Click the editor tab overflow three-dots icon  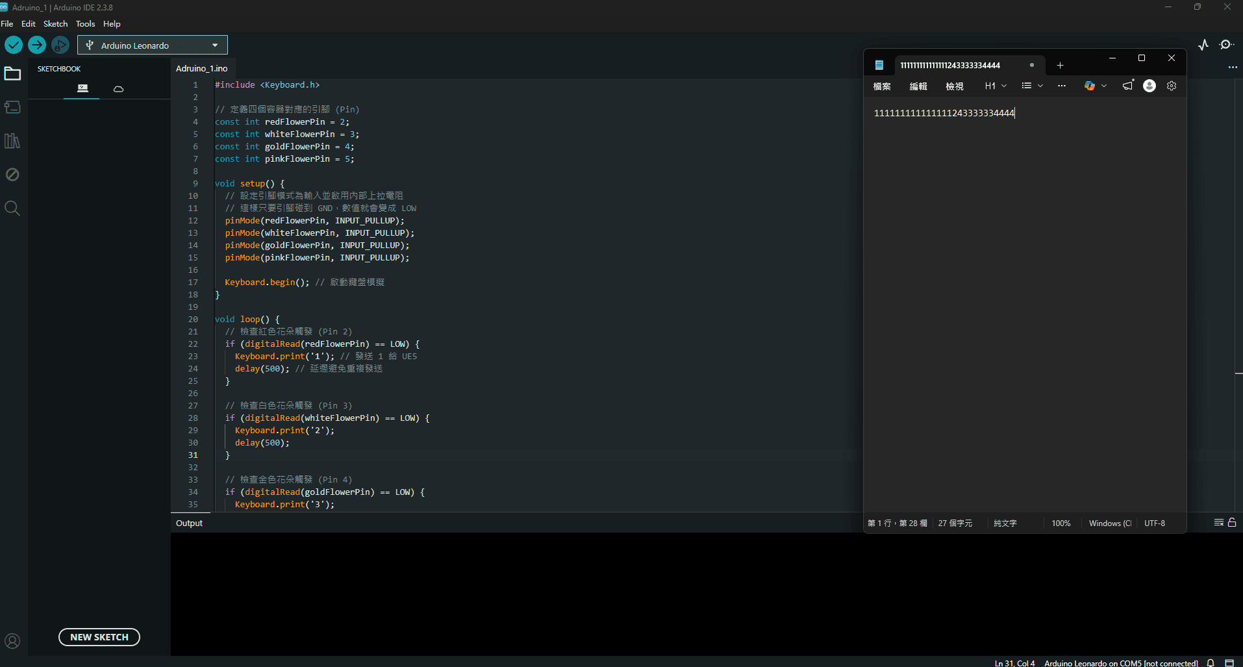pyautogui.click(x=1233, y=68)
